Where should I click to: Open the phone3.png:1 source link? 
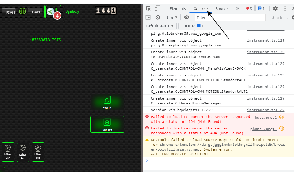(263, 129)
